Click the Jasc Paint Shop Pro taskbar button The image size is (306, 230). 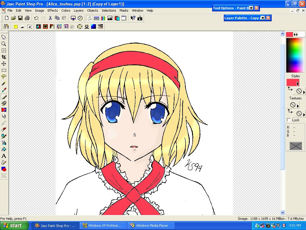click(55, 226)
